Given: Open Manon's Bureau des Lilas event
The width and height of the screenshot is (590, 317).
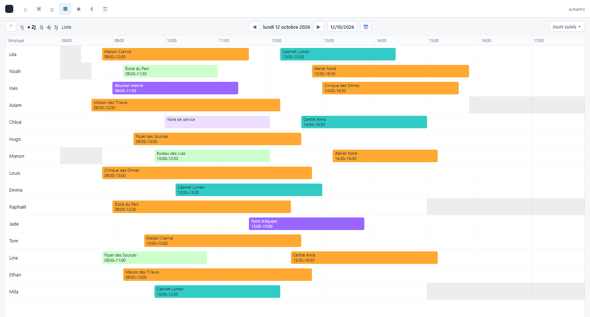Looking at the screenshot, I should click(212, 156).
